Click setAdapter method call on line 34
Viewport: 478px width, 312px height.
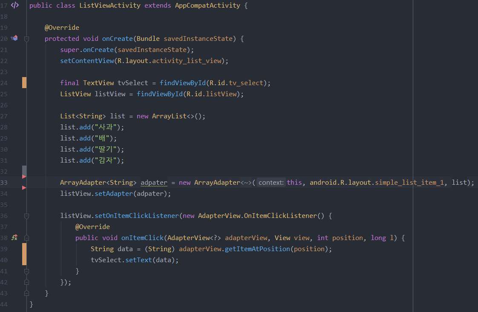click(x=114, y=194)
